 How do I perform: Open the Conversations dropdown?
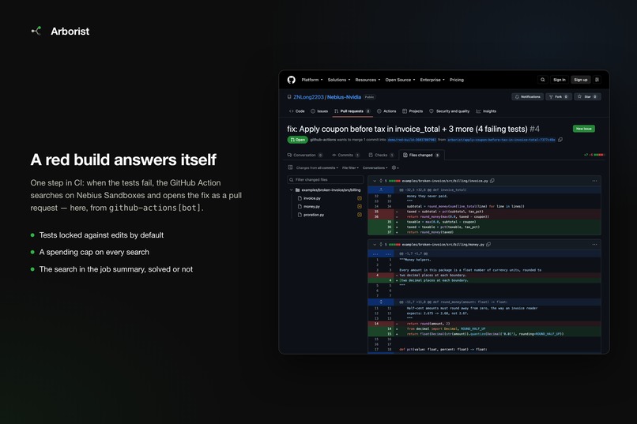point(375,168)
